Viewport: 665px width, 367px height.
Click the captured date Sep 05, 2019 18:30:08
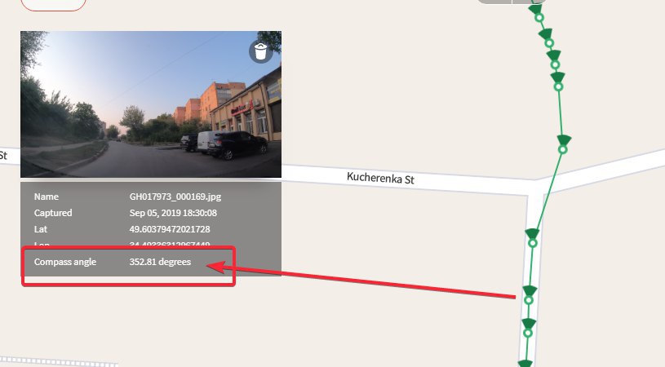pos(173,213)
